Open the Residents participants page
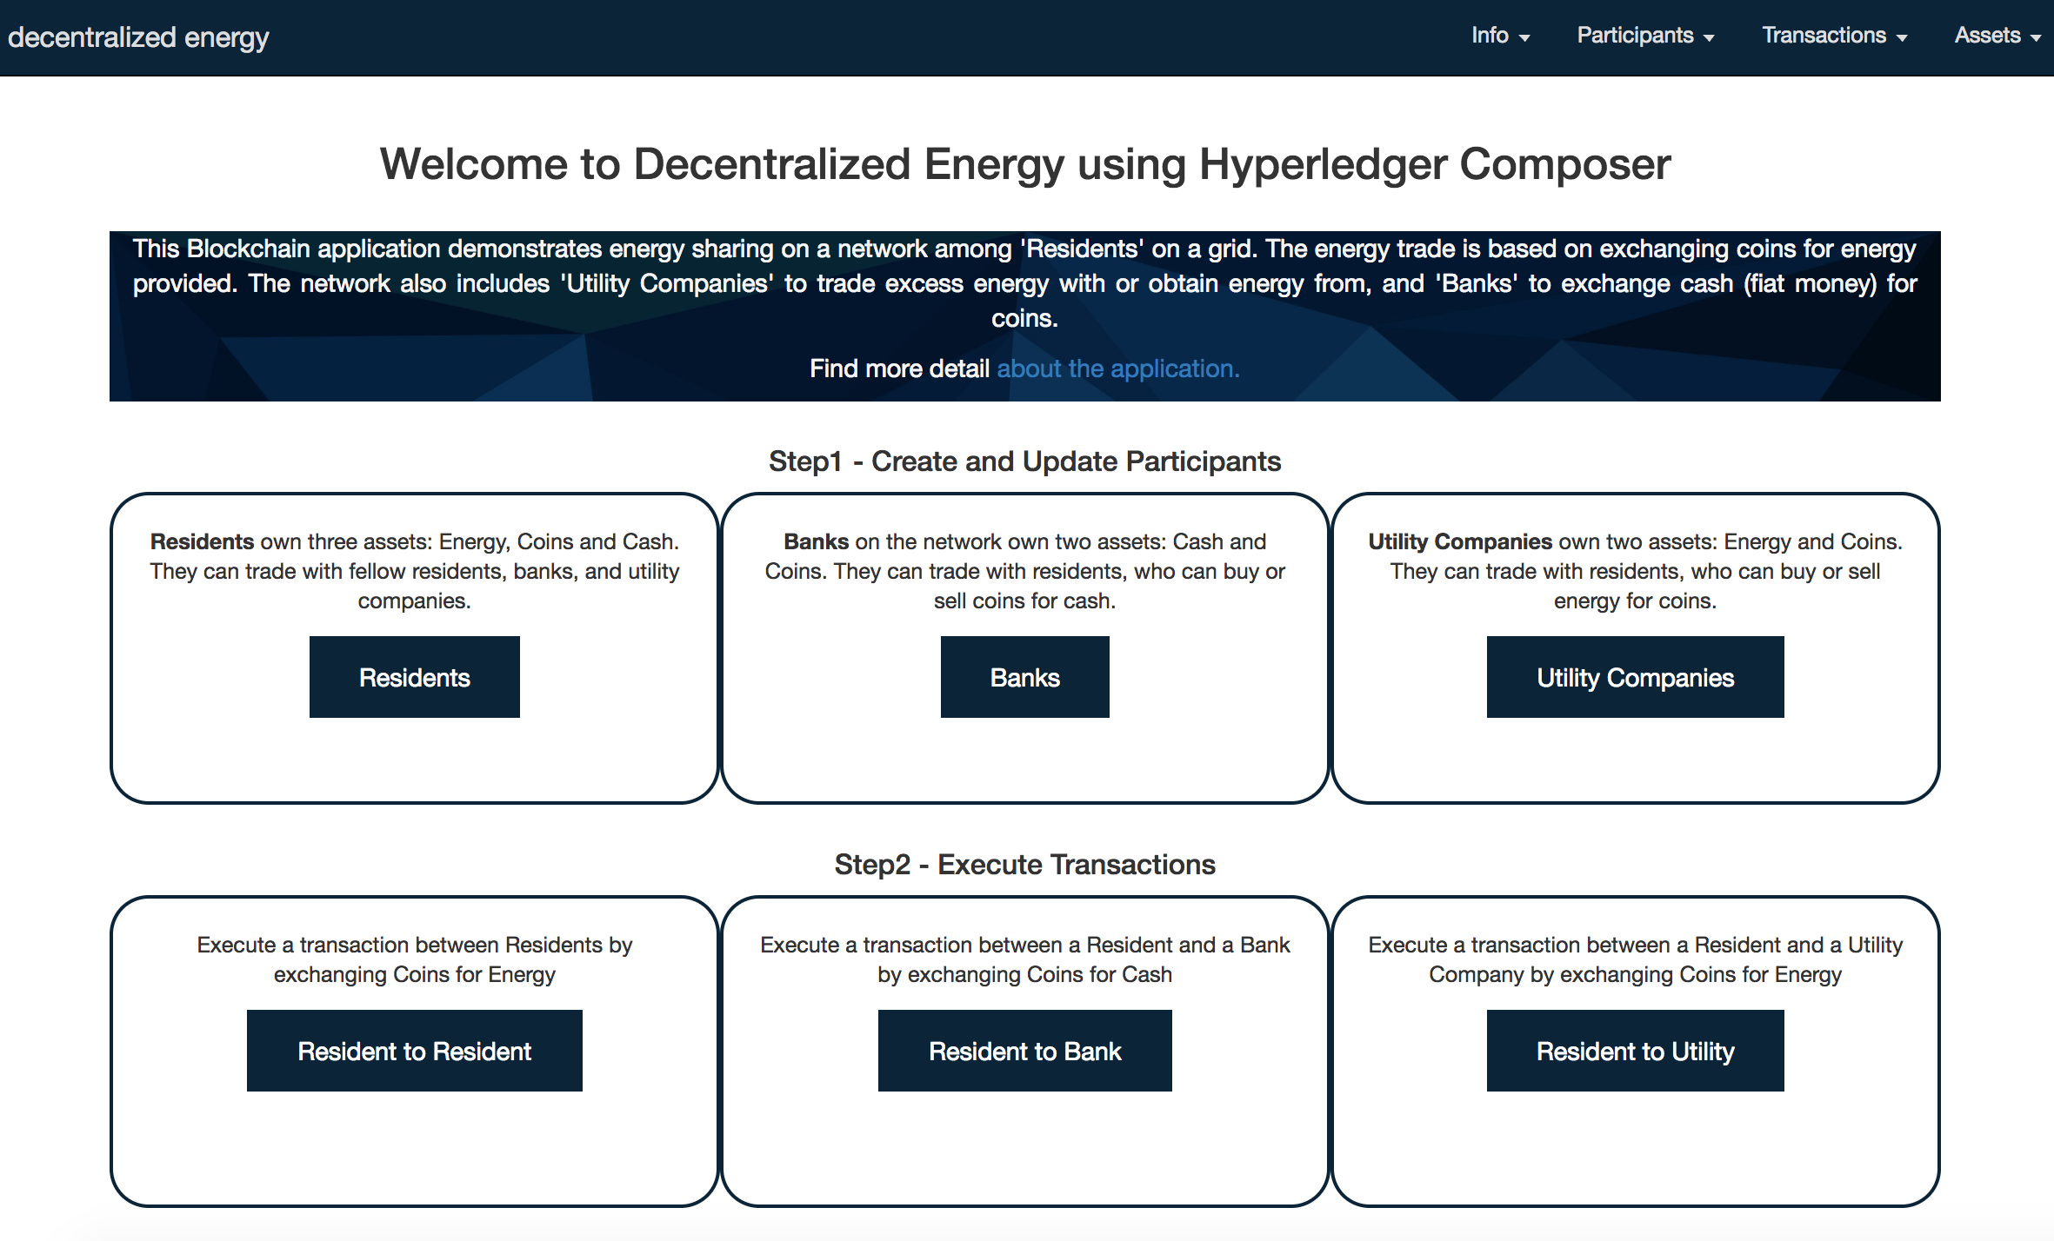 point(414,677)
